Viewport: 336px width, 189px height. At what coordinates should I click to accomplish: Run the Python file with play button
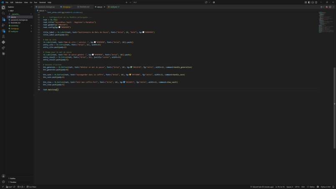321,7
